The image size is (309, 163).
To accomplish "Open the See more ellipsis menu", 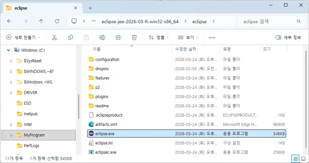I will point(212,37).
